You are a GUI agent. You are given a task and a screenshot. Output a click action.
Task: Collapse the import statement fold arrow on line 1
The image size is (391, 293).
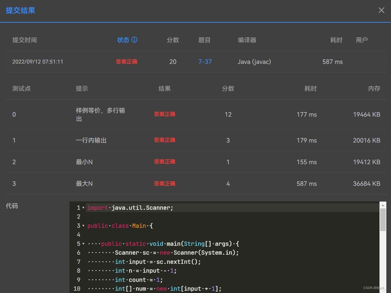coord(83,207)
